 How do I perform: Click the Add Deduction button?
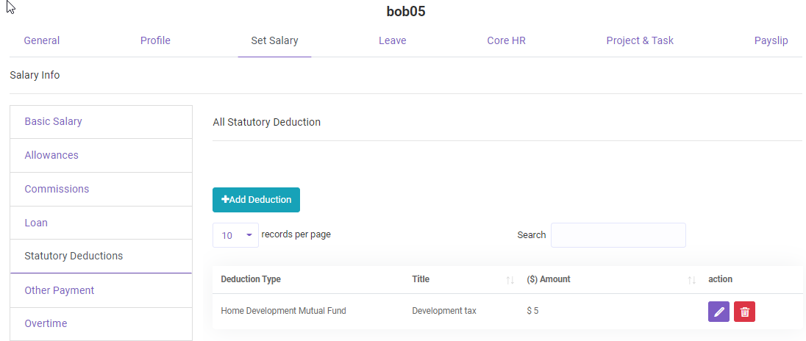(x=256, y=200)
